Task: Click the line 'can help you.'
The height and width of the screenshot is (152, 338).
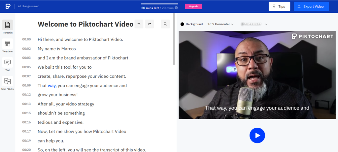Action: 51,141
